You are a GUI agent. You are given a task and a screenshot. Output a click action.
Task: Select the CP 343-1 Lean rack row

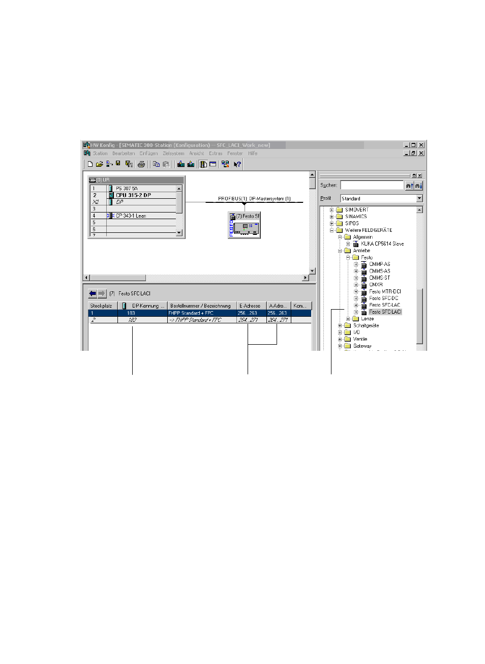pyautogui.click(x=133, y=216)
